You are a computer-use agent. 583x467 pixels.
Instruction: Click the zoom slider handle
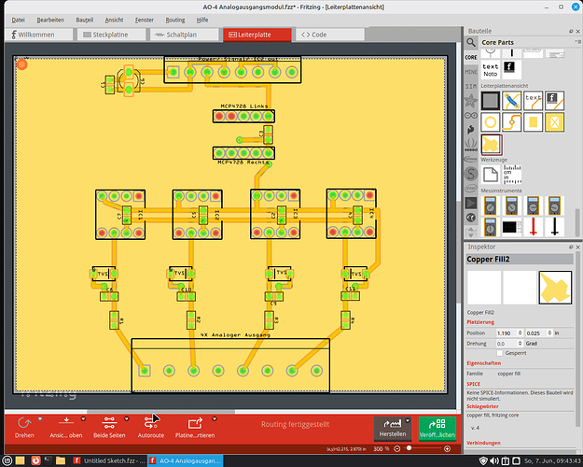pyautogui.click(x=409, y=448)
